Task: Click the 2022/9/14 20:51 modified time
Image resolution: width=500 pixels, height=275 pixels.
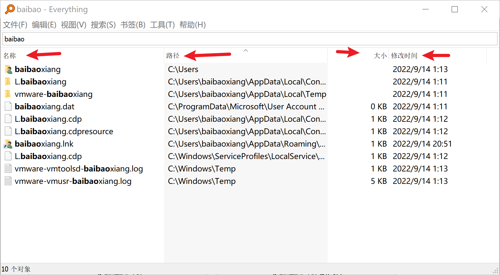Action: click(x=422, y=144)
